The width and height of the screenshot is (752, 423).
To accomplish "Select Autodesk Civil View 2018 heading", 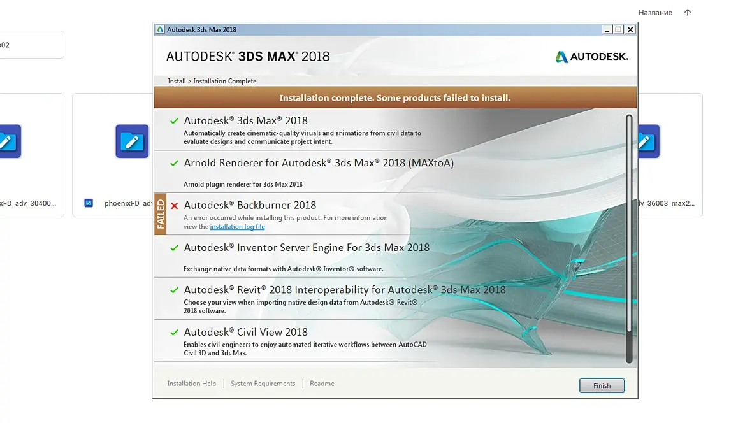I will click(245, 332).
